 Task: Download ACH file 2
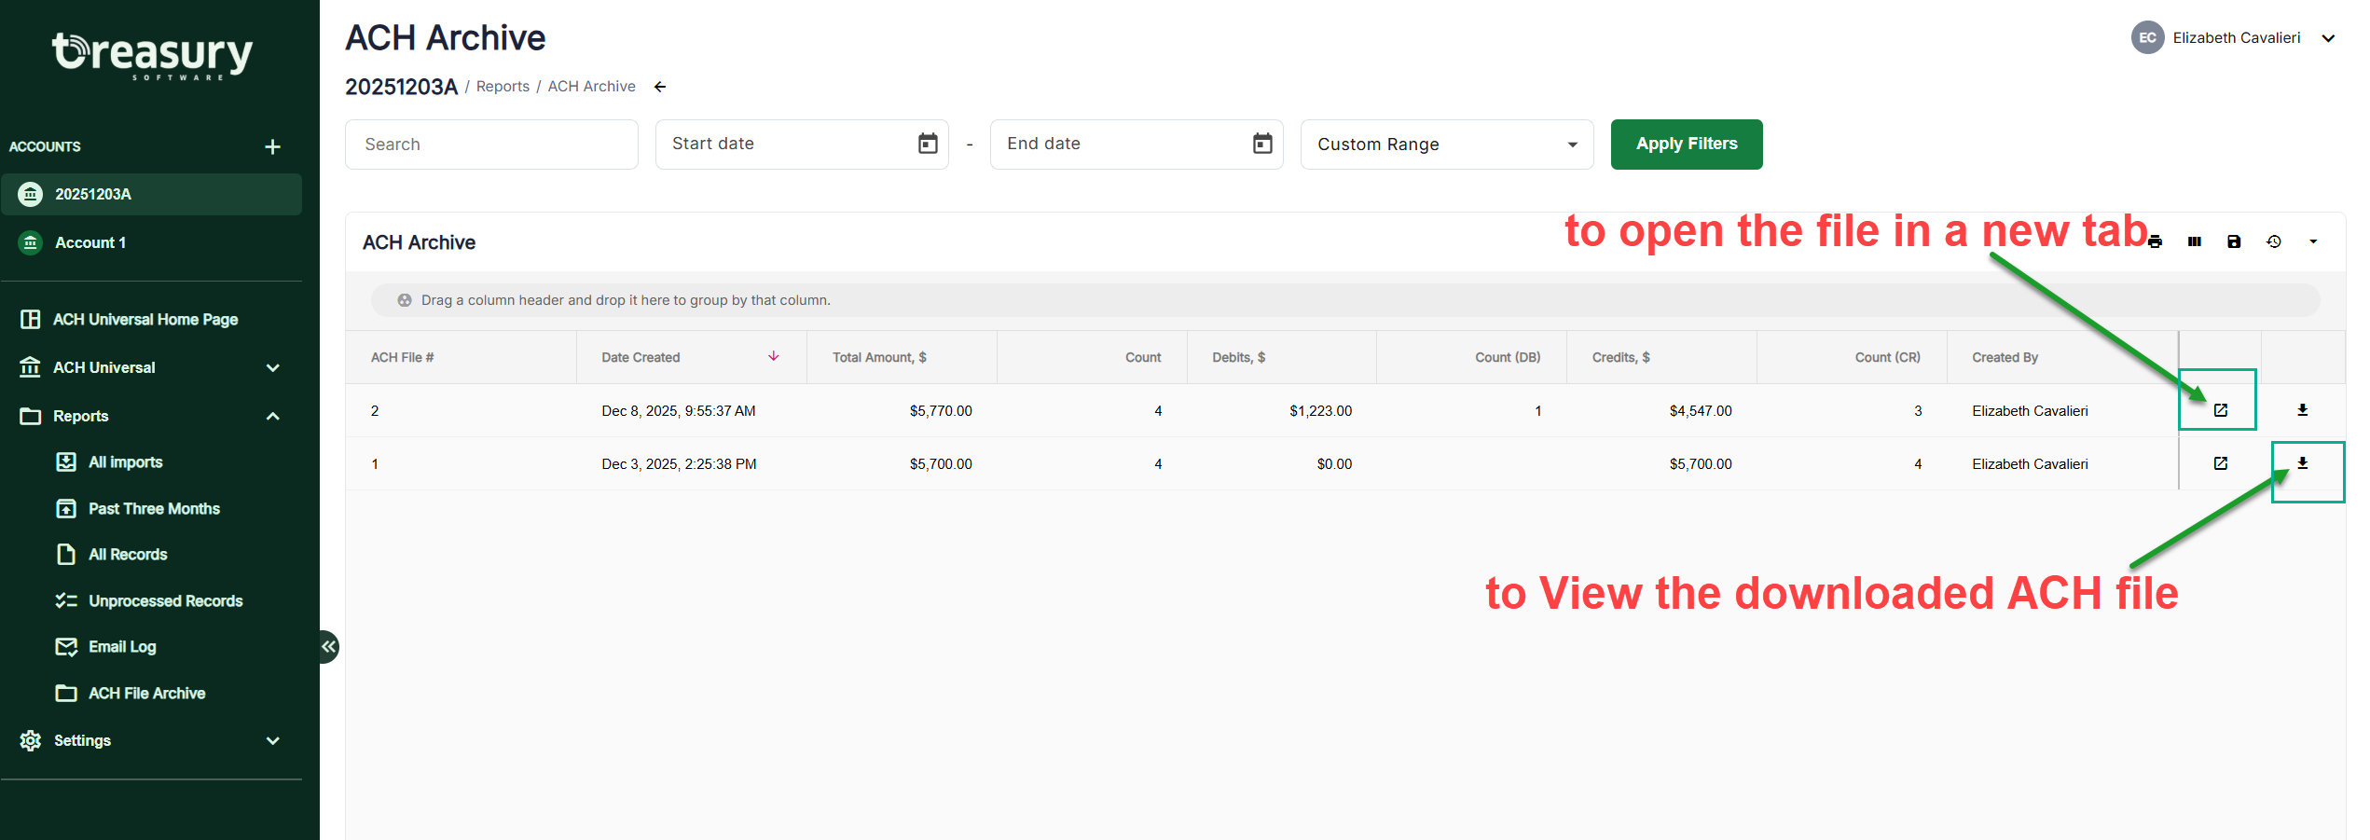point(2303,410)
